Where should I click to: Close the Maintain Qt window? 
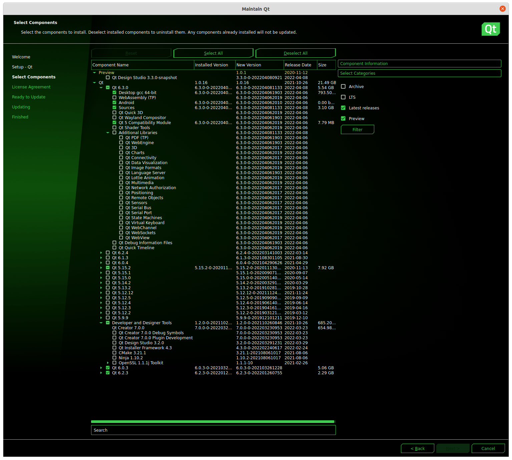tap(502, 9)
